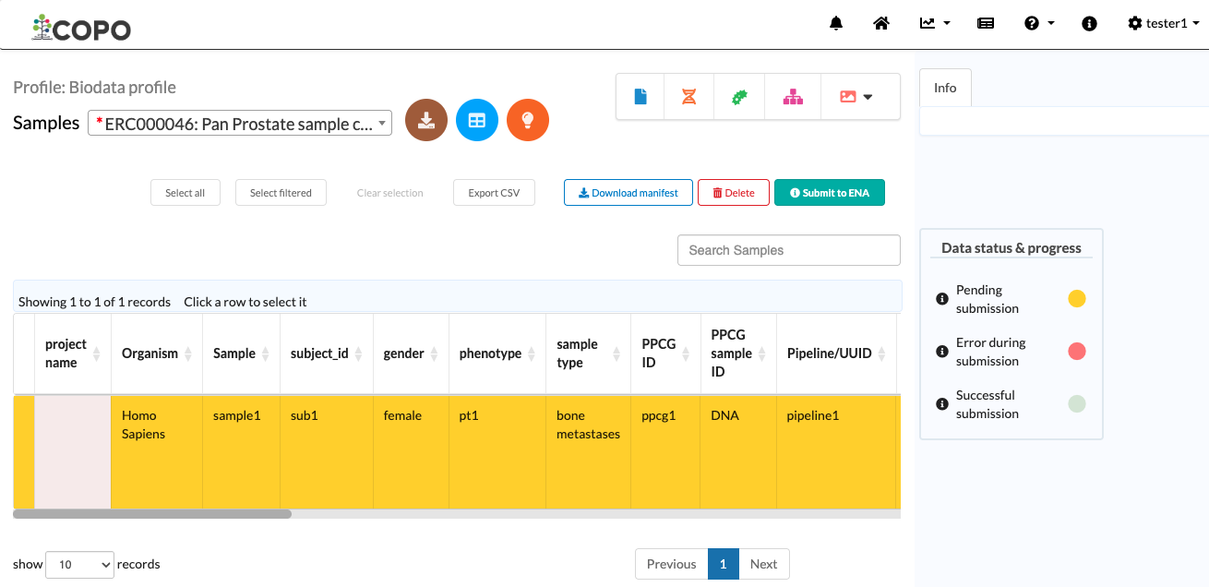Expand the chart menu dropdown in navbar
This screenshot has height=587, width=1209.
(x=935, y=23)
